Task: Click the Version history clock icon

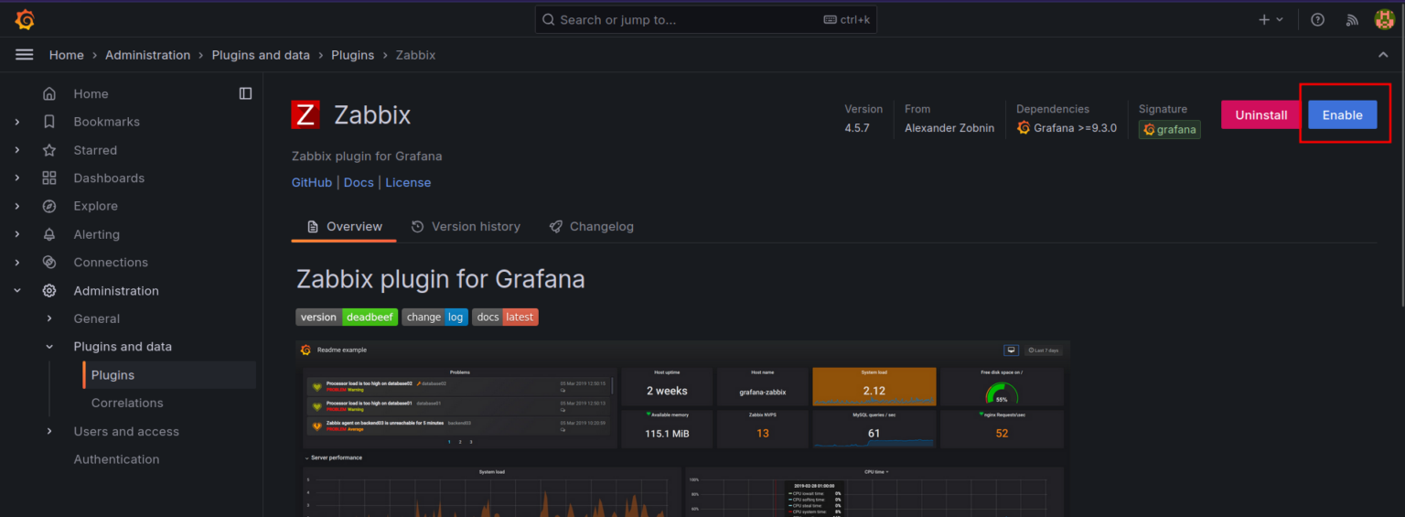Action: pos(418,226)
